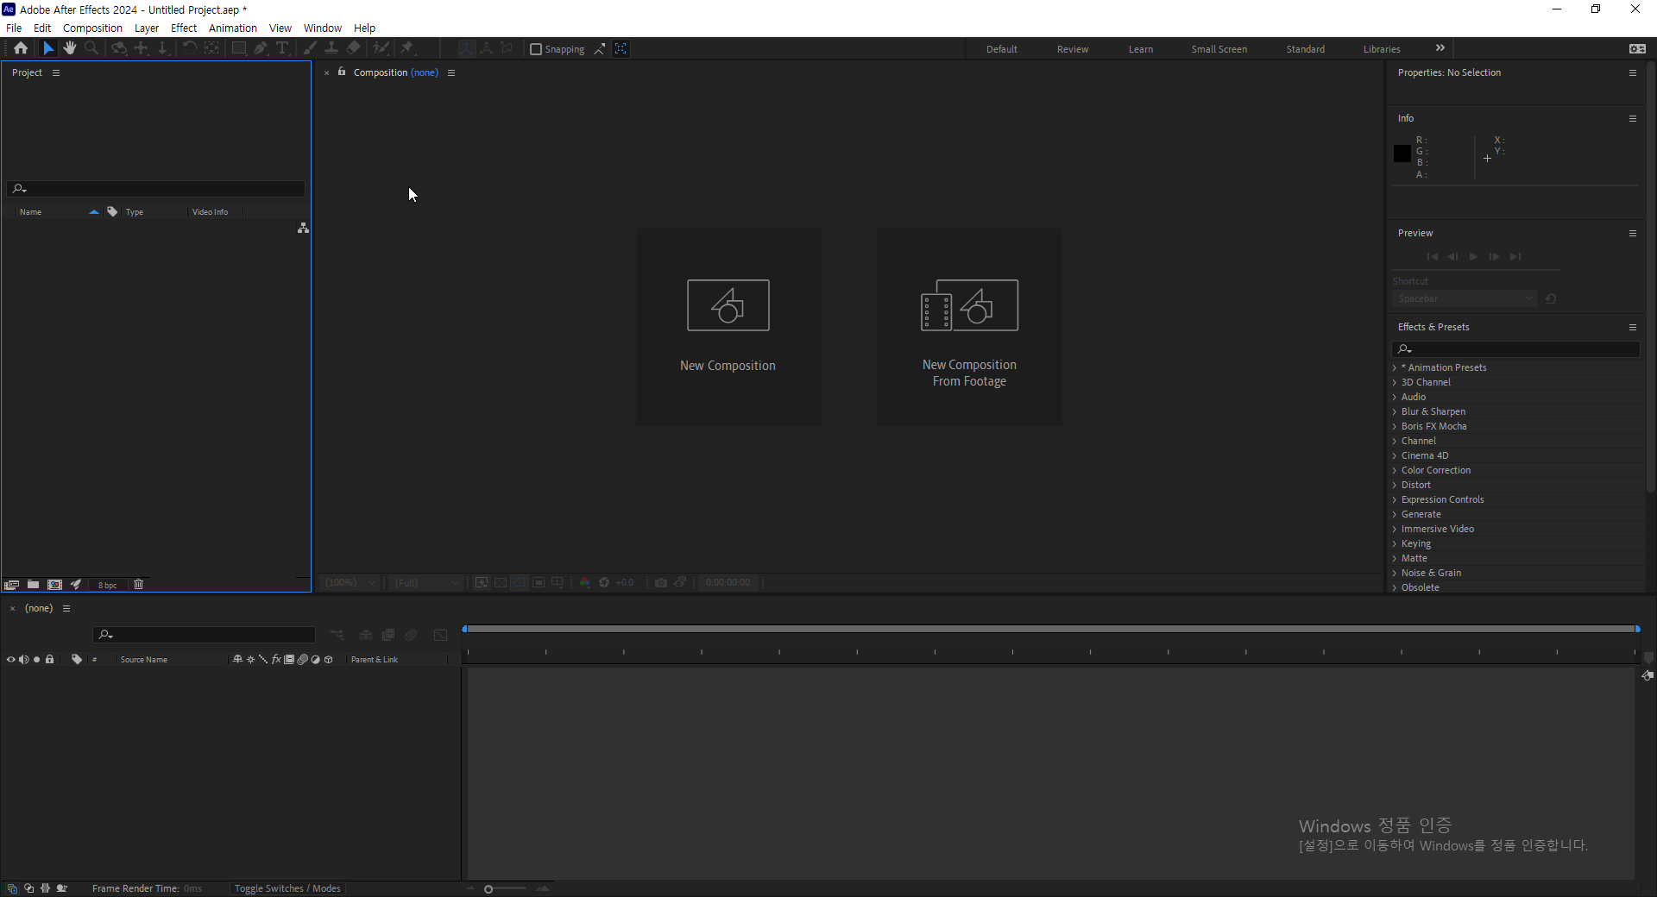Open the Project panel menu
The height and width of the screenshot is (897, 1657).
(56, 72)
